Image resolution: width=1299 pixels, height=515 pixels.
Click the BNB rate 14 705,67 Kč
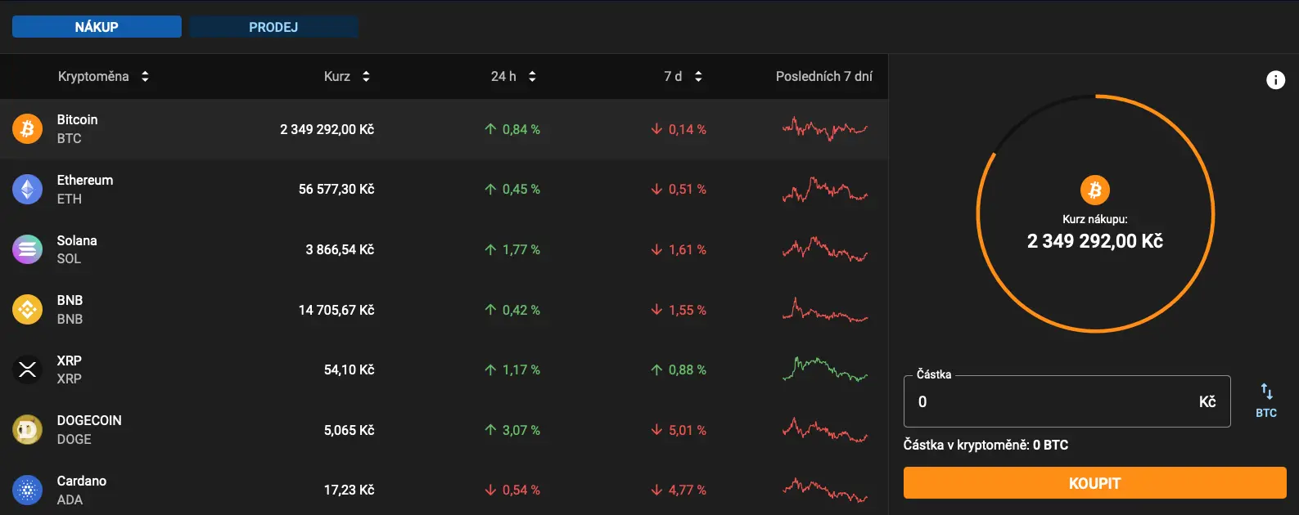coord(336,310)
